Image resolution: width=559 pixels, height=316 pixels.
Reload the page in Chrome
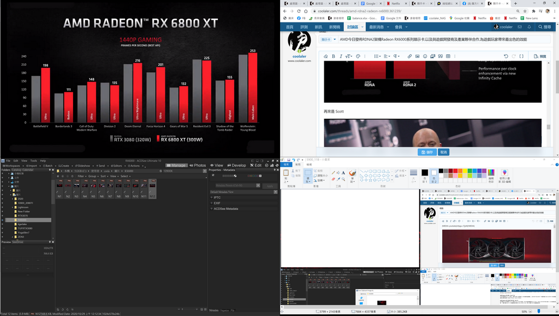299,11
